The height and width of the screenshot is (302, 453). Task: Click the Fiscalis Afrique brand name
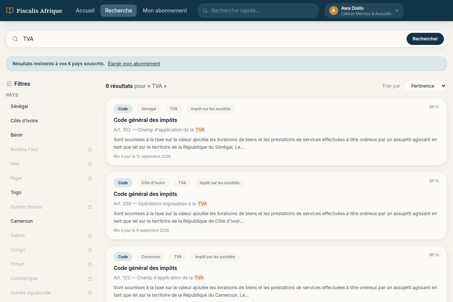[39, 11]
